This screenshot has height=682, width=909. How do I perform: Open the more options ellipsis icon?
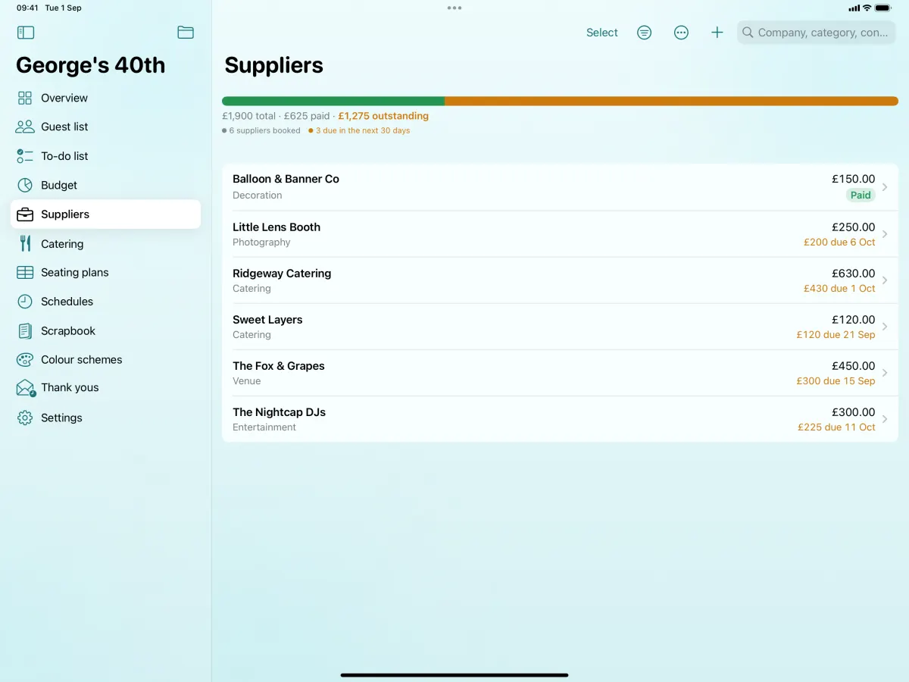681,33
